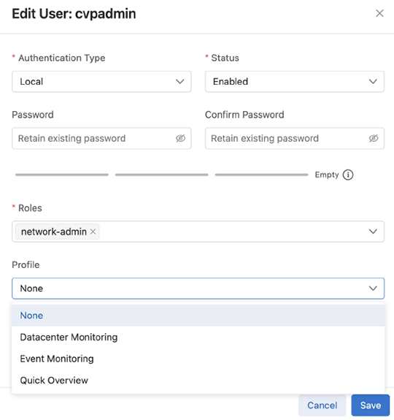Toggle visibility of Confirm Password field

(x=374, y=138)
